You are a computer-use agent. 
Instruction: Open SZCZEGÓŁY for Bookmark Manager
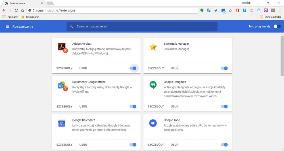click(156, 68)
